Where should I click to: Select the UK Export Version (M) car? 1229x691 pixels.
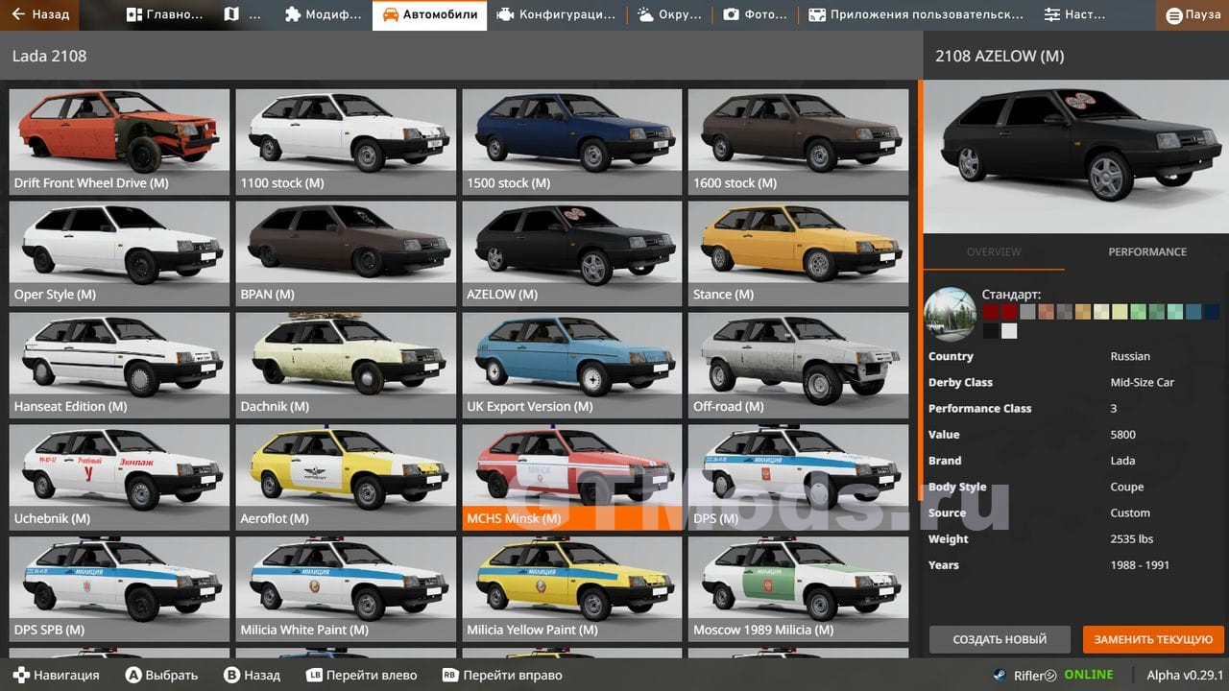(572, 365)
